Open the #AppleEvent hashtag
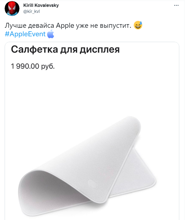Screen dimensions: 185x220 pos(25,34)
